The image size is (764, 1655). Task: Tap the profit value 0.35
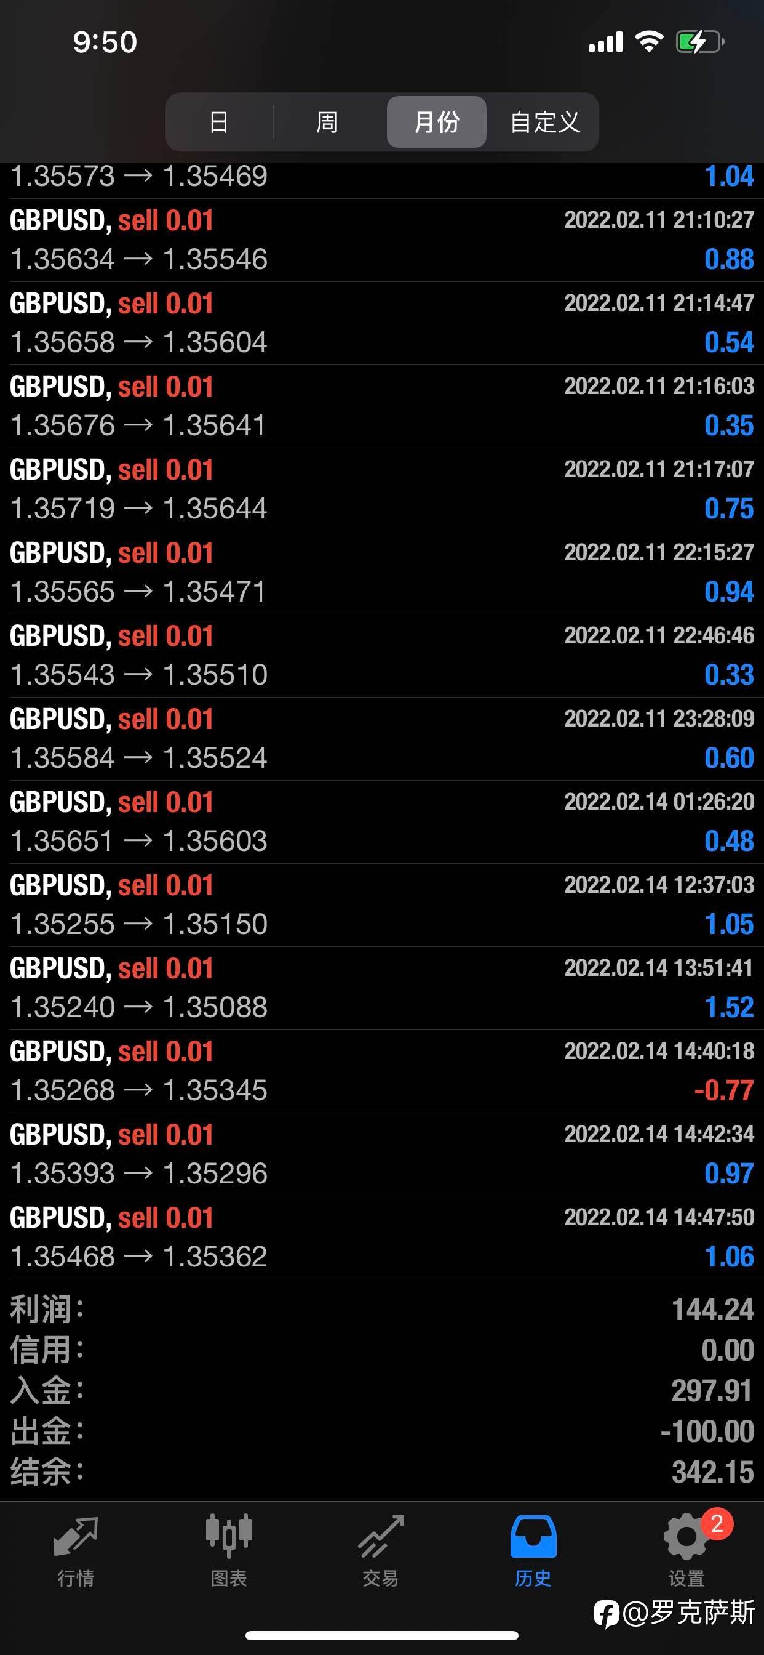pyautogui.click(x=729, y=425)
